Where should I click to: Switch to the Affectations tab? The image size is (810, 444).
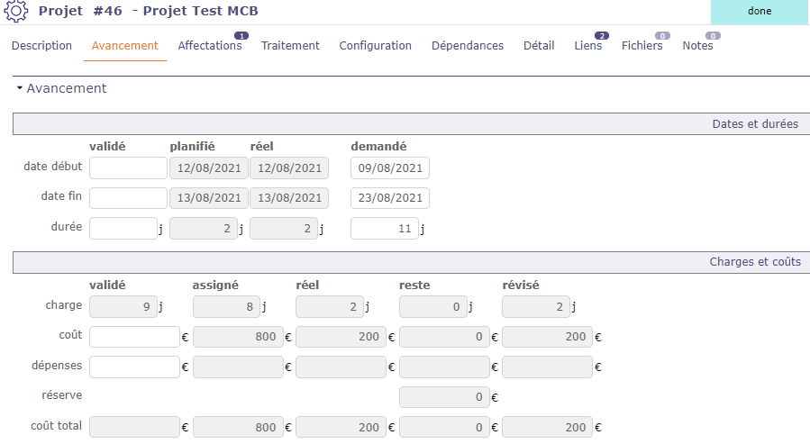[x=210, y=46]
